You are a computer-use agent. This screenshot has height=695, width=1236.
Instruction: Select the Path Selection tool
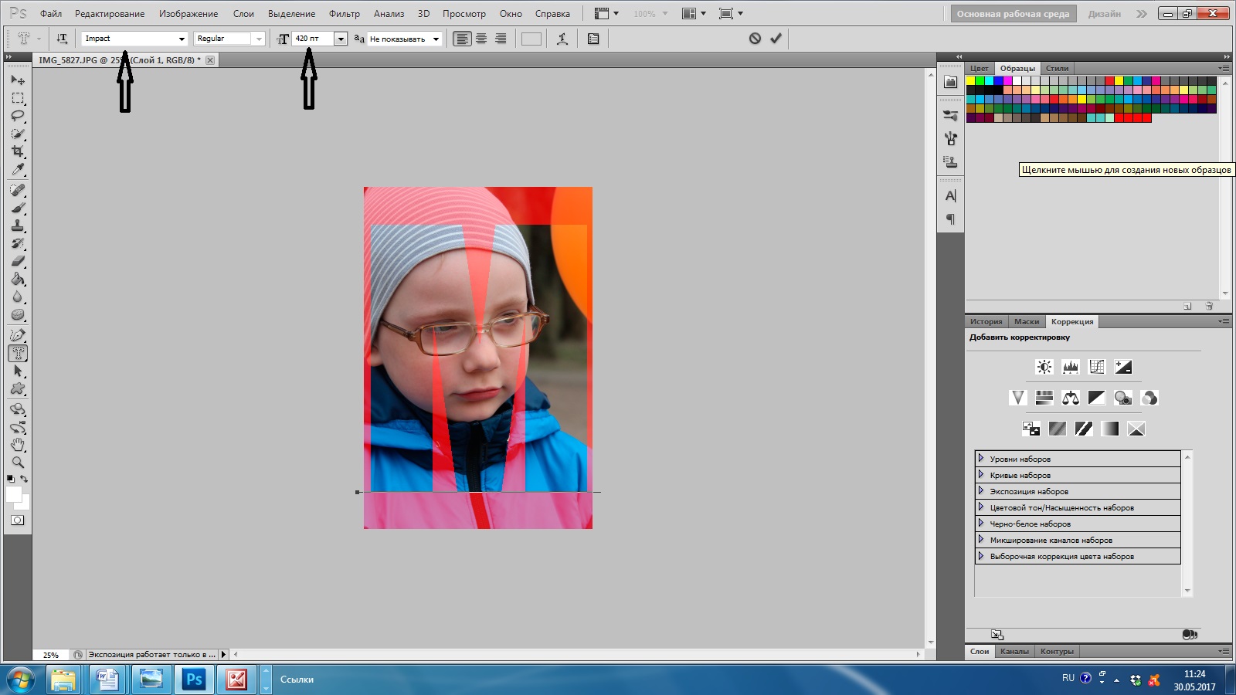[18, 371]
